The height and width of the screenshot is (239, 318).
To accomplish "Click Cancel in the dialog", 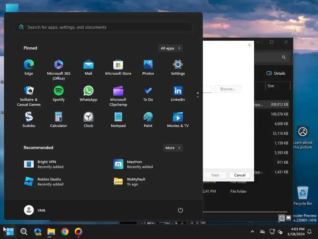I will [239, 175].
